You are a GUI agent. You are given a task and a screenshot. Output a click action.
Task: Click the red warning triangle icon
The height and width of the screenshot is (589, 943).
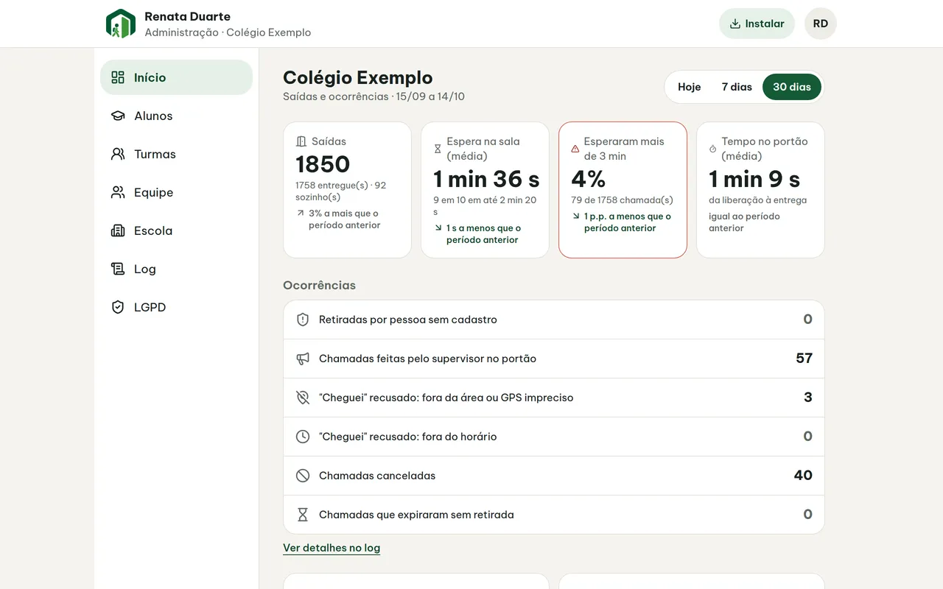pyautogui.click(x=575, y=149)
